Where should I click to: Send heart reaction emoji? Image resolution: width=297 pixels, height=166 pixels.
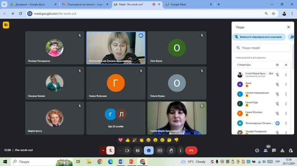pos(120,140)
